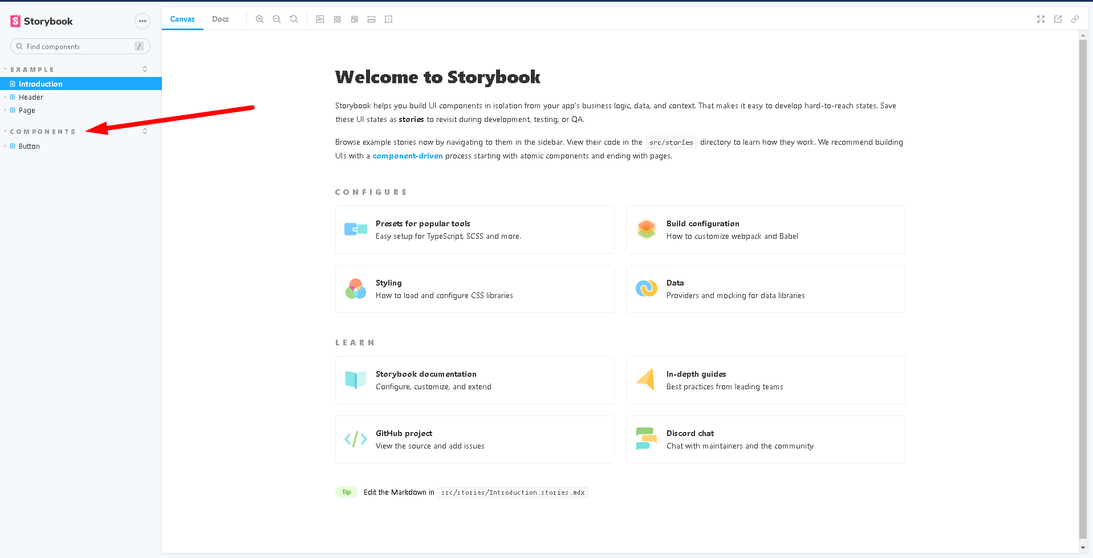Click the zoom out magnifier icon

[277, 19]
